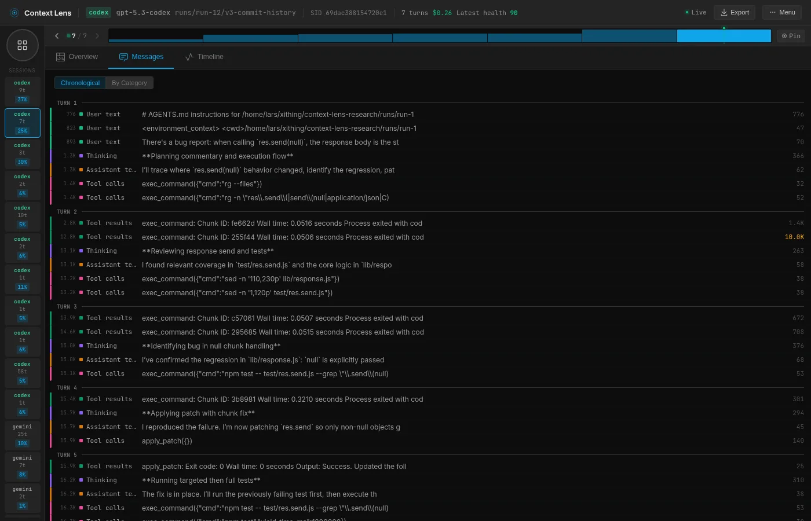Click the Pin button
The height and width of the screenshot is (521, 811).
coord(791,35)
